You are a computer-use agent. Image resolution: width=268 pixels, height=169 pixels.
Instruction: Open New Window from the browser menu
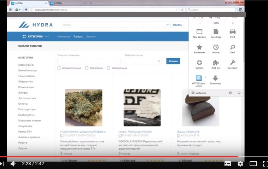pos(199,33)
